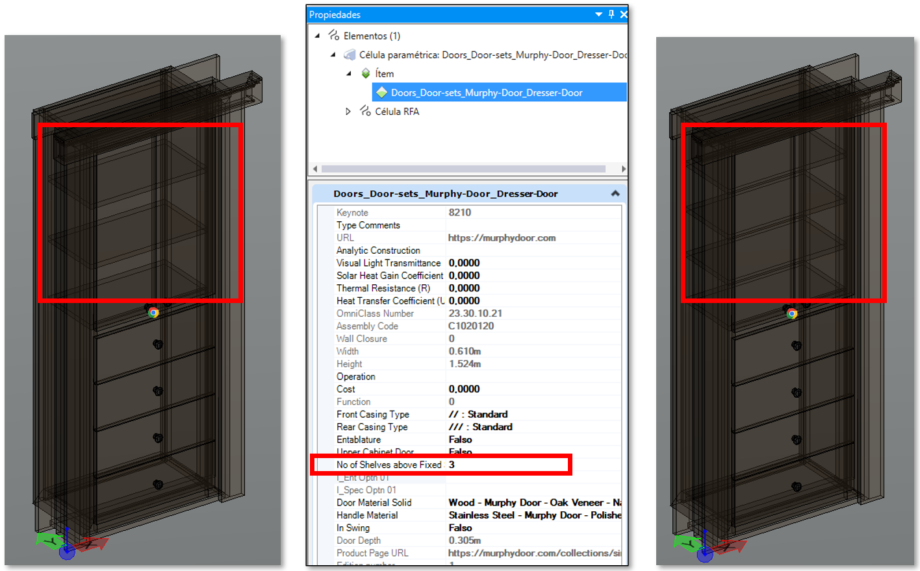Select the Operation property label
This screenshot has width=920, height=571.
point(356,376)
